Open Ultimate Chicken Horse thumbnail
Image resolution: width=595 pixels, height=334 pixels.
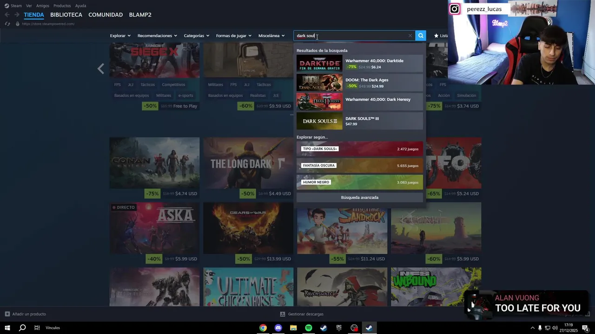coord(248,287)
